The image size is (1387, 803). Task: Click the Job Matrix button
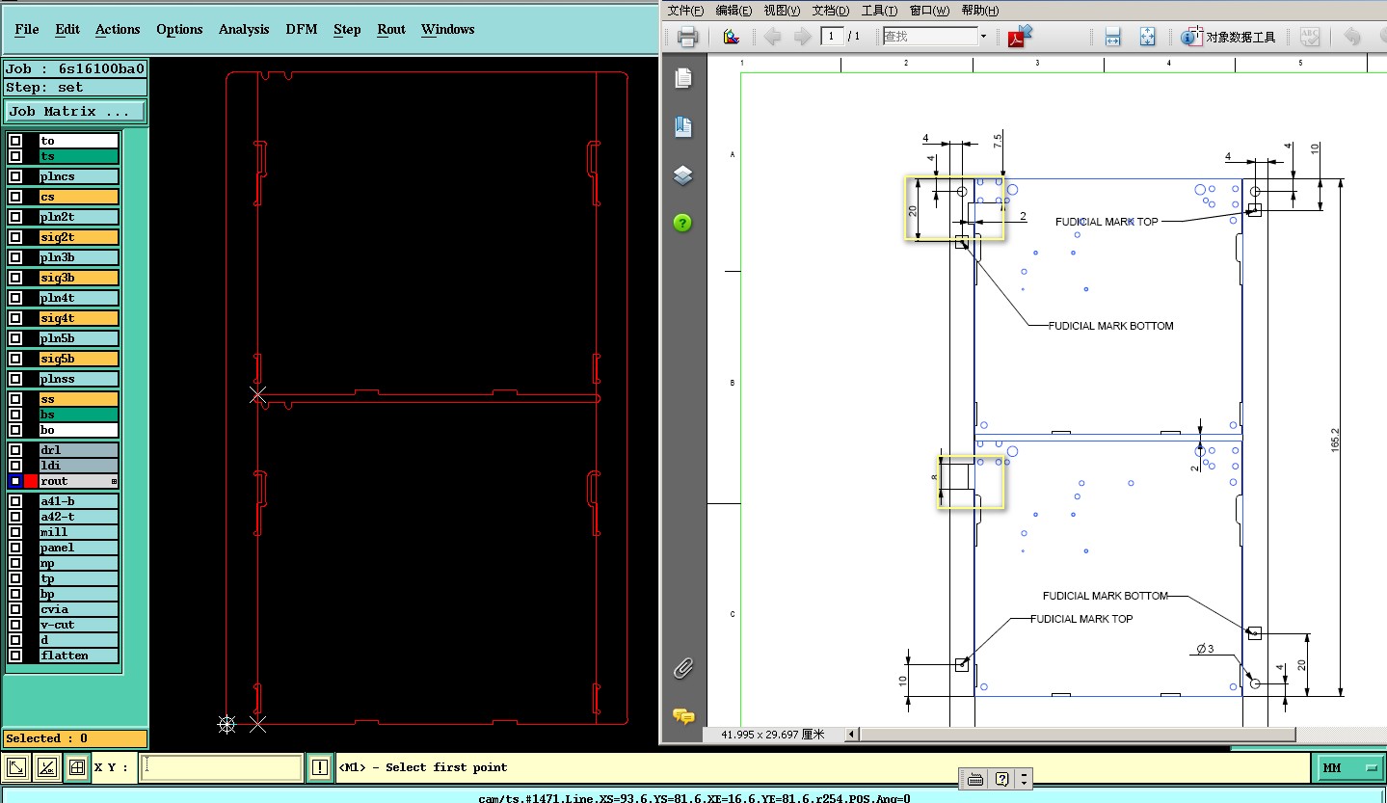pyautogui.click(x=74, y=112)
